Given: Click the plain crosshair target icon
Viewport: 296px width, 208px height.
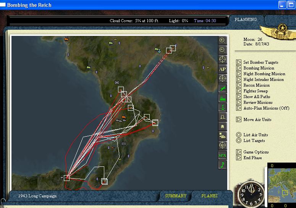Looking at the screenshot, I should (x=222, y=60).
